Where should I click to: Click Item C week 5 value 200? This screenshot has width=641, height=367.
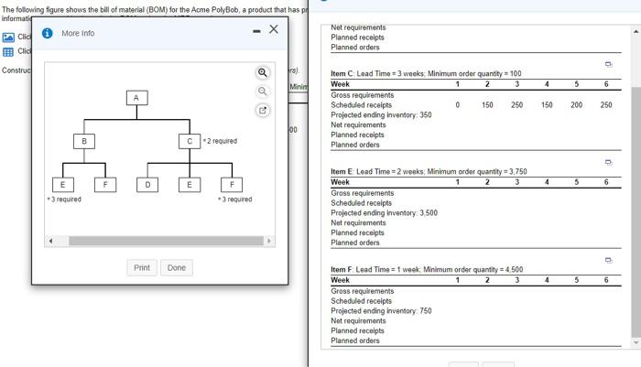(576, 105)
